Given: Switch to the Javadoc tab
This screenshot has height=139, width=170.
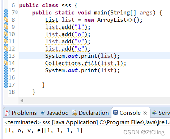Looking at the screenshot, I should click(54, 113).
